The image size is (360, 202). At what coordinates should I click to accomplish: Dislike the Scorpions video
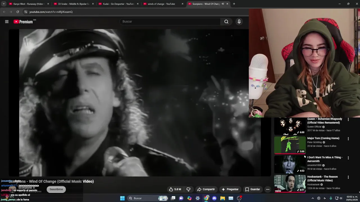(x=188, y=189)
